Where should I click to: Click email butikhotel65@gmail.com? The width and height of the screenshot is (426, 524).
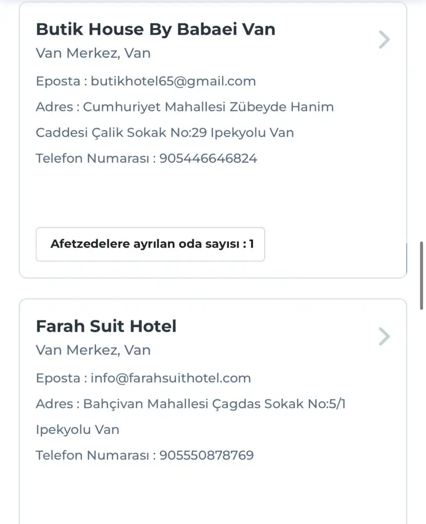pos(173,81)
